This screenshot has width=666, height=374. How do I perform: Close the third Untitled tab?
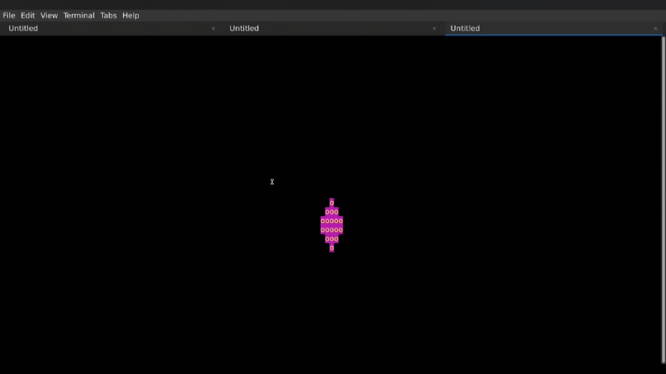(655, 29)
